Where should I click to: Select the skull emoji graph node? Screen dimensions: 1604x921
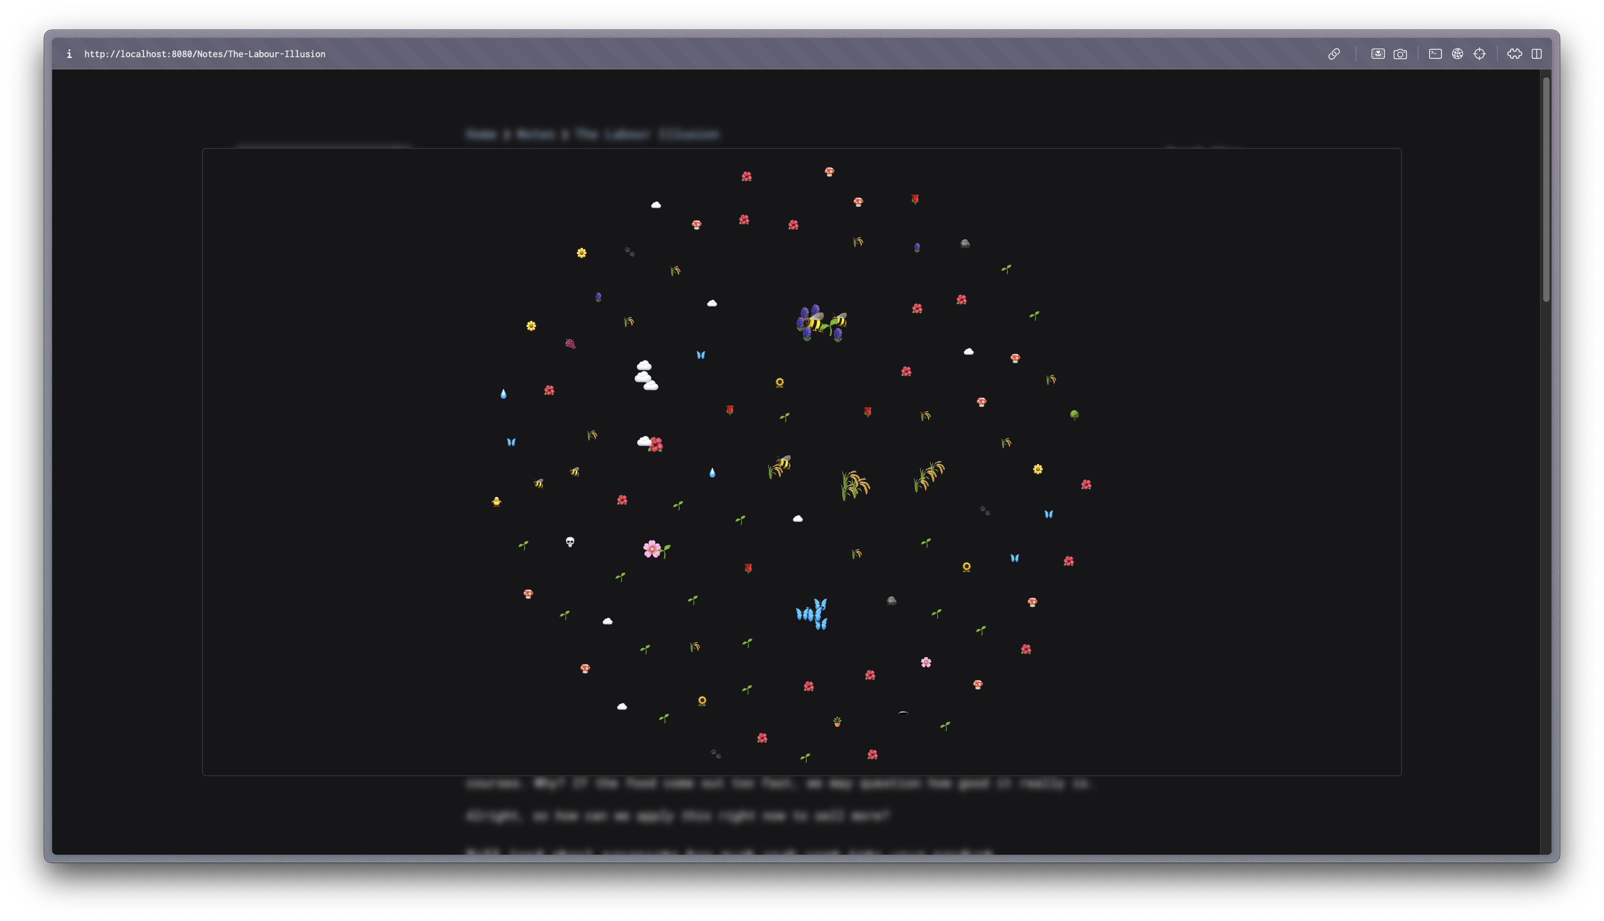coord(570,542)
